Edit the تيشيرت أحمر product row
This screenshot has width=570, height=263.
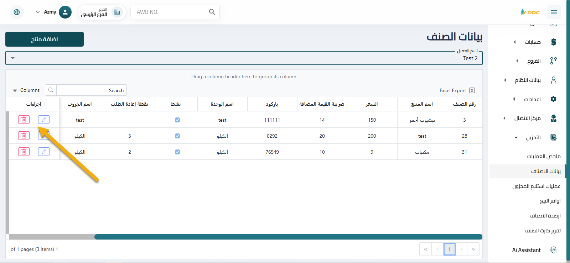(x=44, y=120)
